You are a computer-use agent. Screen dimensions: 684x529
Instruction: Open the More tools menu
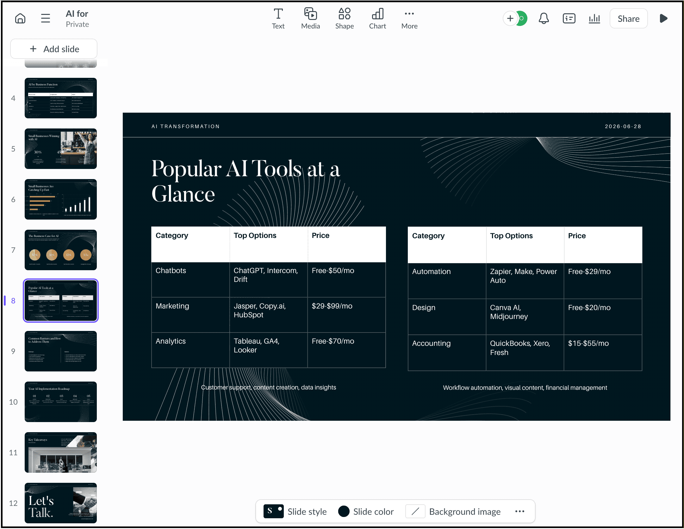click(409, 19)
